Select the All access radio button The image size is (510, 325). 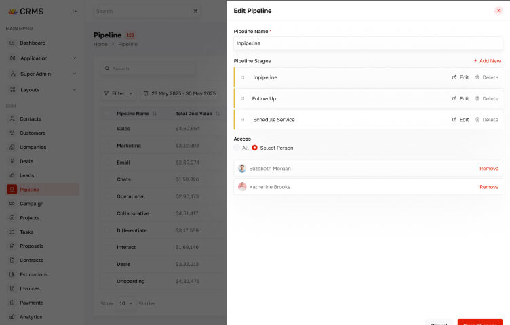click(237, 148)
